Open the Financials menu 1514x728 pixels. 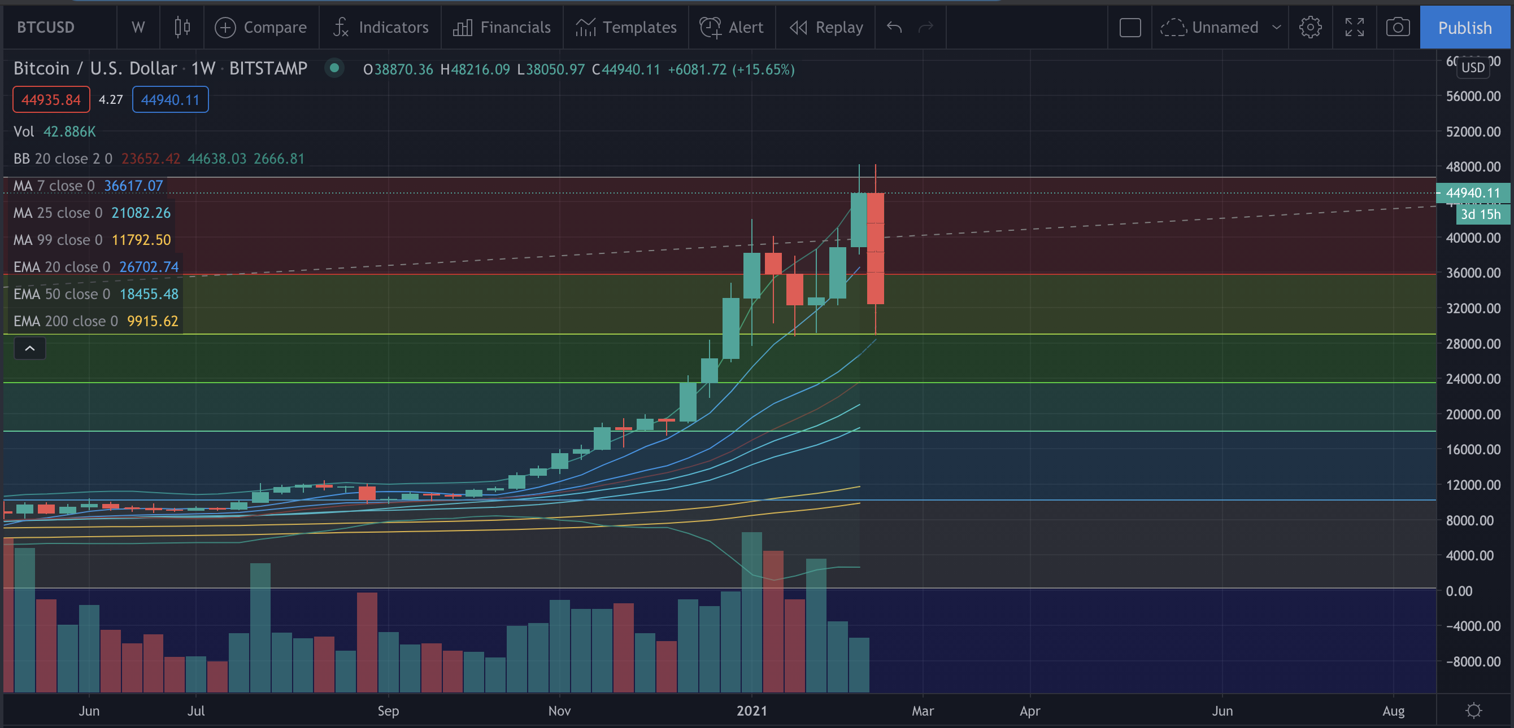tap(502, 27)
